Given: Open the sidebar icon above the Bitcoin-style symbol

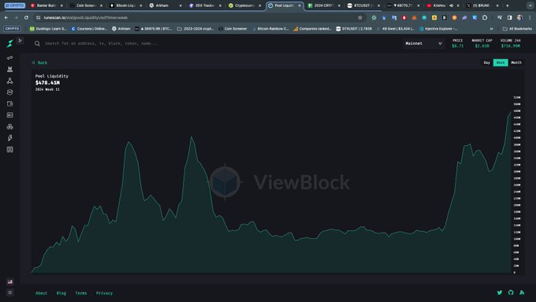Looking at the screenshot, I should (x=10, y=126).
